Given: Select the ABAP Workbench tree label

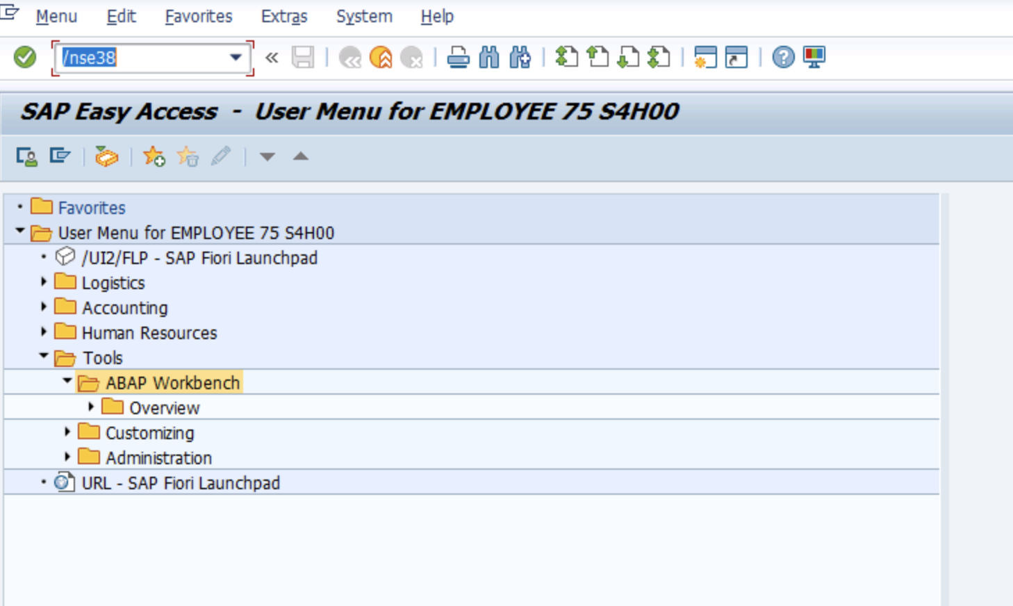Looking at the screenshot, I should point(172,383).
